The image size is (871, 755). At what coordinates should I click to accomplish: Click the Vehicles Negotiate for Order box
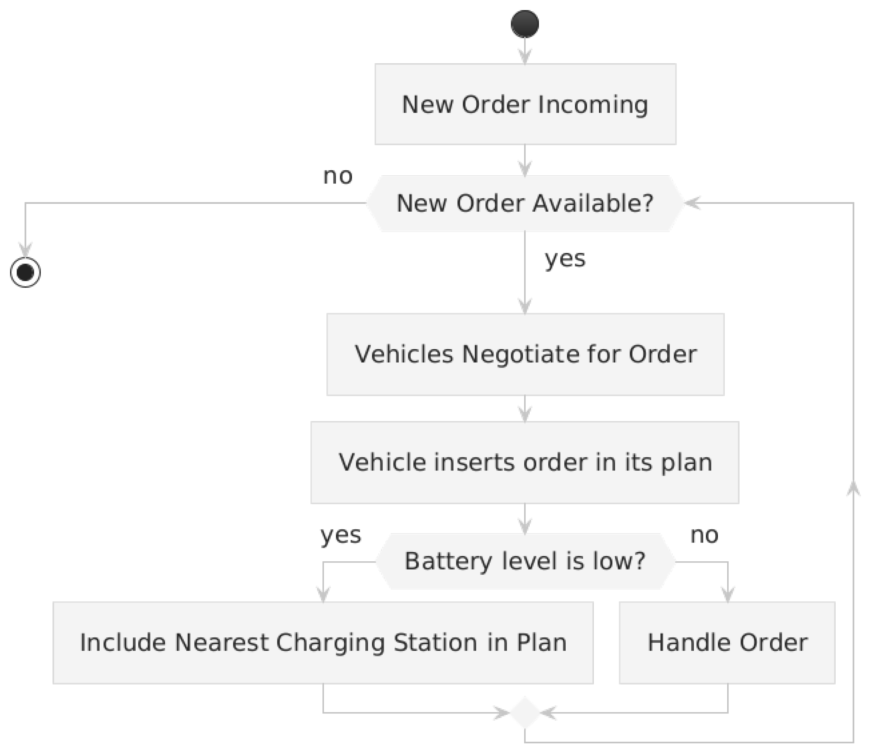[x=525, y=354]
